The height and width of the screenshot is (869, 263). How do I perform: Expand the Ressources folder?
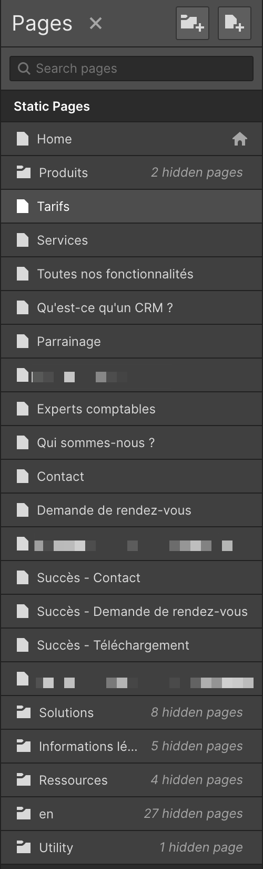click(x=131, y=780)
